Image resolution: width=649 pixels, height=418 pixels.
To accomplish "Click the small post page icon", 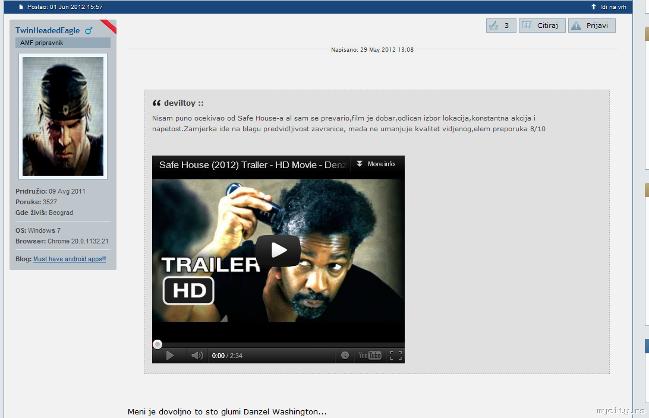I will click(21, 7).
